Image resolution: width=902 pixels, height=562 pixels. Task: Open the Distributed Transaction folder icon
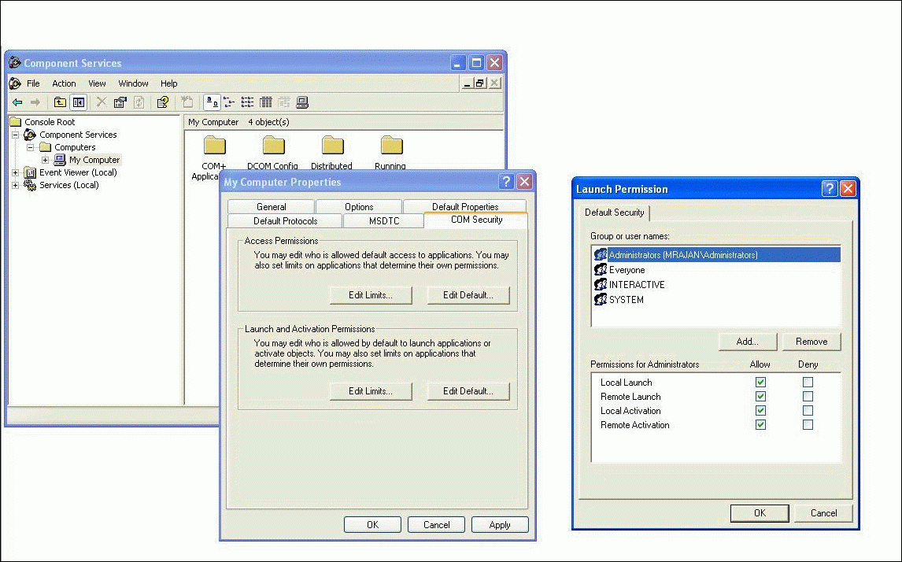(332, 145)
